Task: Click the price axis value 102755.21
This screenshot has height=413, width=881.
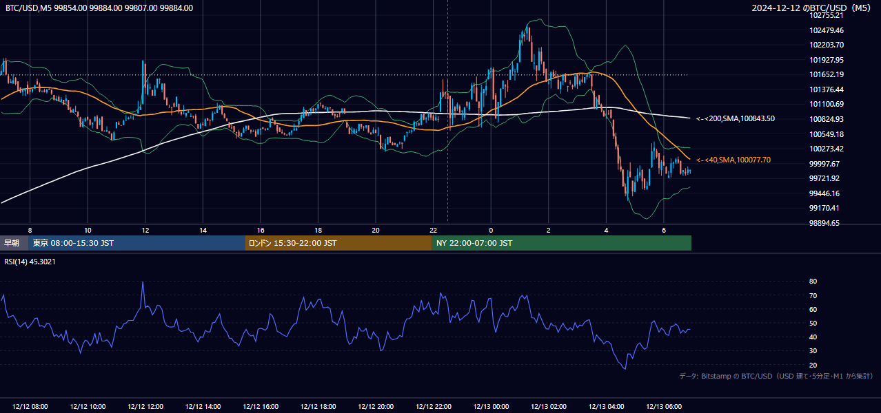Action: 827,15
